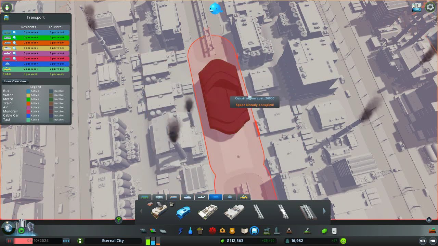The image size is (438, 246).
Task: Open the bulldozer tool
Action: (432, 231)
